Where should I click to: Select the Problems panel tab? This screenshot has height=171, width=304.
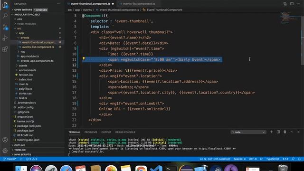tap(91, 132)
